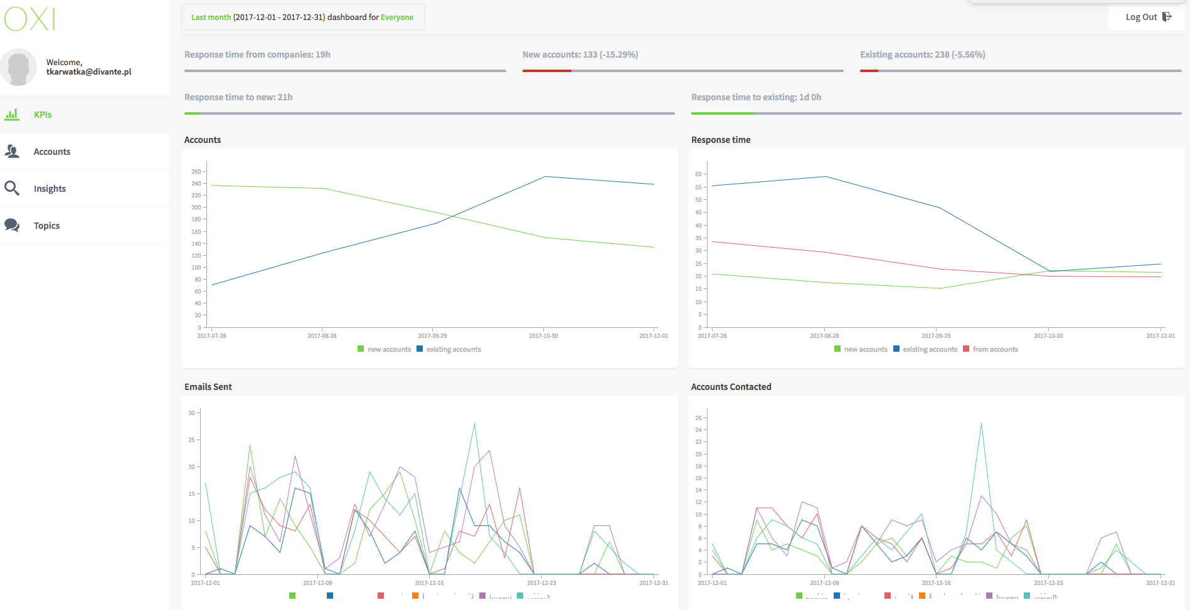Click progress bar under 'Response time to existing'
Viewport: 1190px width, 610px height.
pyautogui.click(x=937, y=113)
